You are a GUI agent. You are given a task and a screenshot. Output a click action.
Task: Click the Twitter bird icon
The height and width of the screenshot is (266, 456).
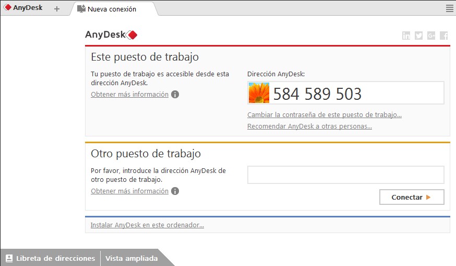click(x=418, y=36)
